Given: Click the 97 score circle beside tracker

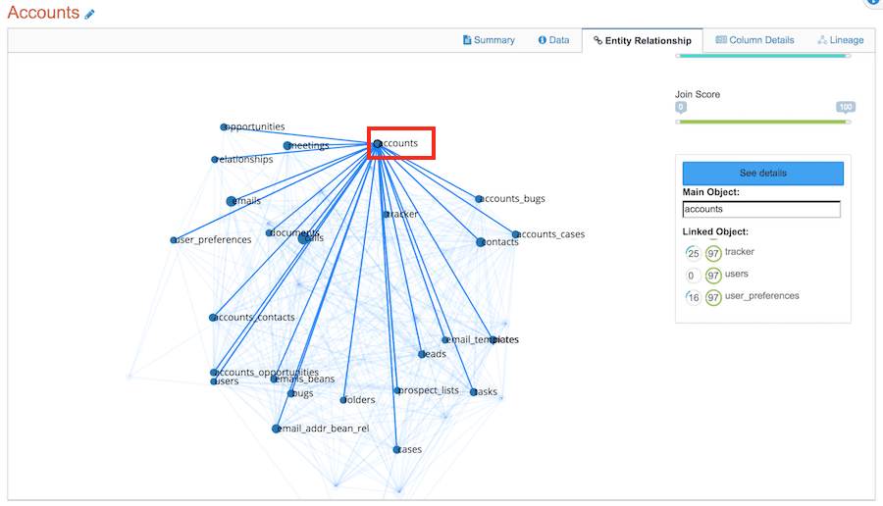Looking at the screenshot, I should 713,253.
